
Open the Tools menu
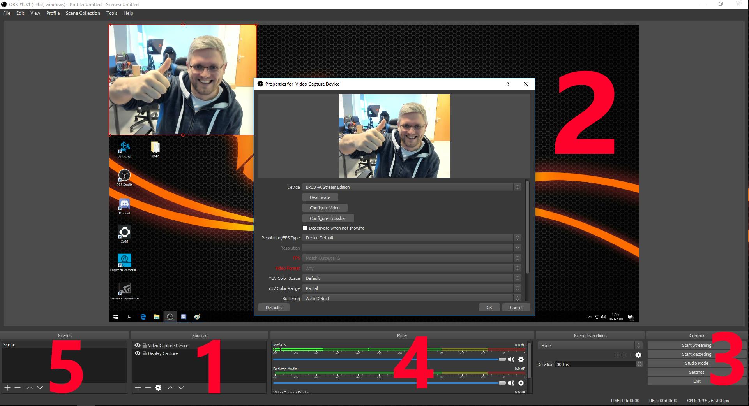(112, 13)
